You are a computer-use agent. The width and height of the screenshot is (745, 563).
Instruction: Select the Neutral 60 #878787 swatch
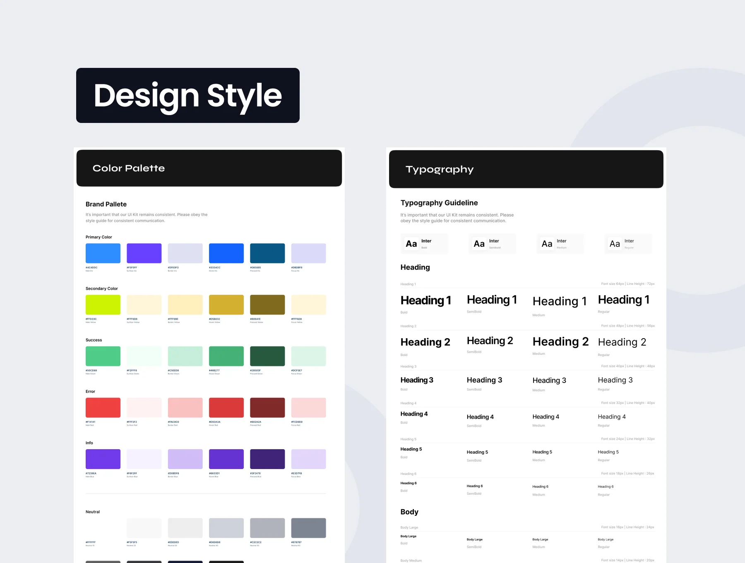point(309,528)
